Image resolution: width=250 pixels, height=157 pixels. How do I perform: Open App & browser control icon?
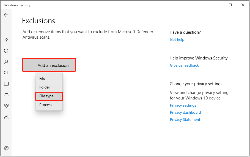tap(6, 84)
